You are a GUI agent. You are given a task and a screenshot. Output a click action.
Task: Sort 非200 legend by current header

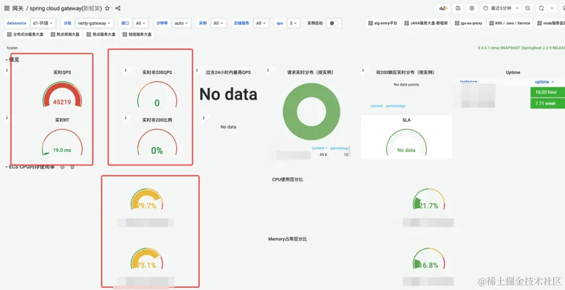point(377,106)
